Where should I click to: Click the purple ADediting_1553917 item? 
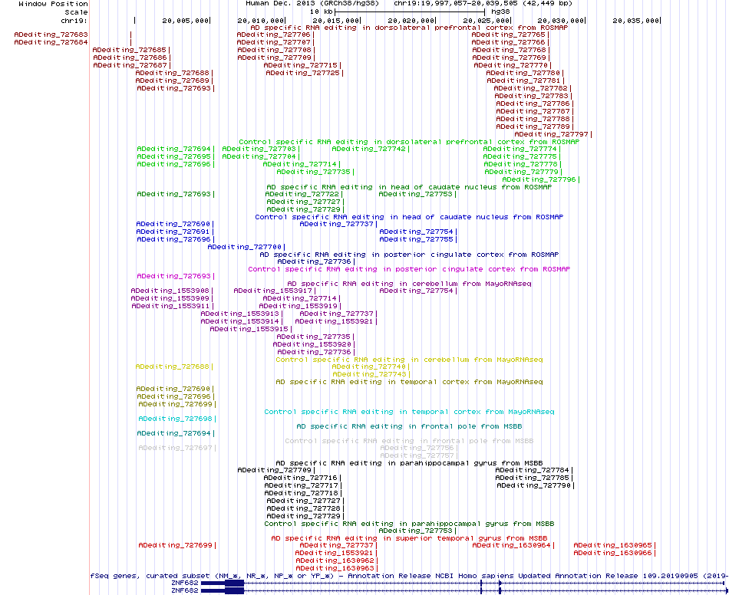coord(273,291)
